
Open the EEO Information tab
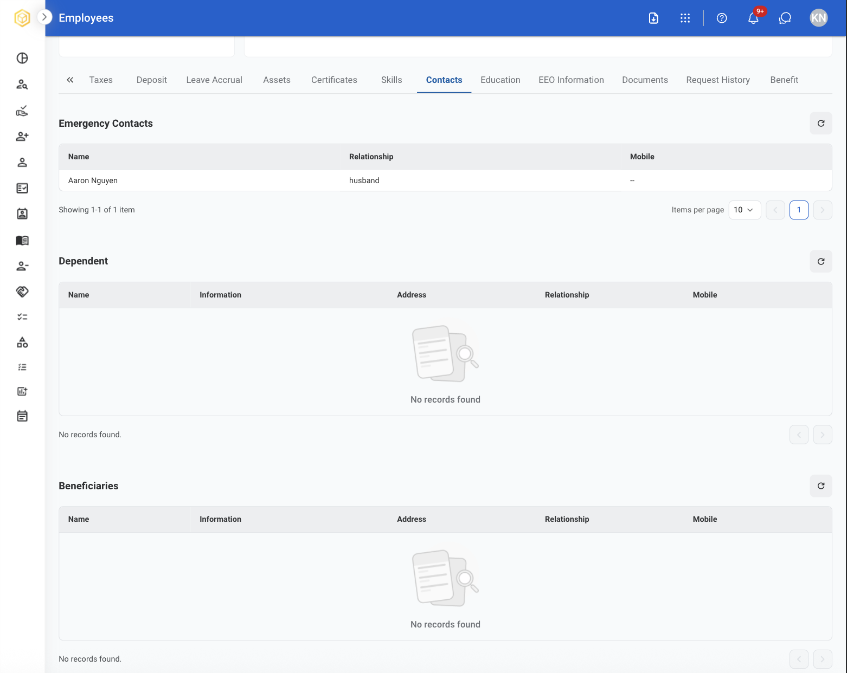pyautogui.click(x=571, y=80)
